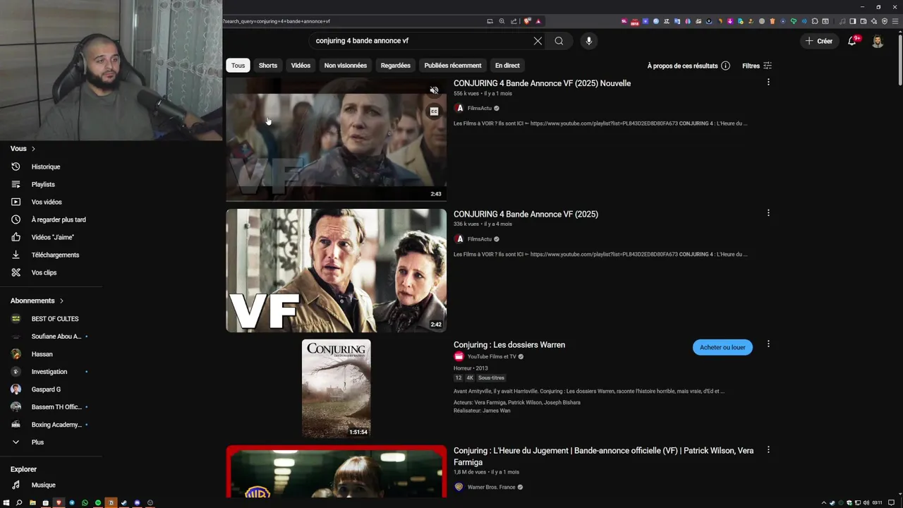Open the browser hamburger menu
The width and height of the screenshot is (903, 508).
895,21
